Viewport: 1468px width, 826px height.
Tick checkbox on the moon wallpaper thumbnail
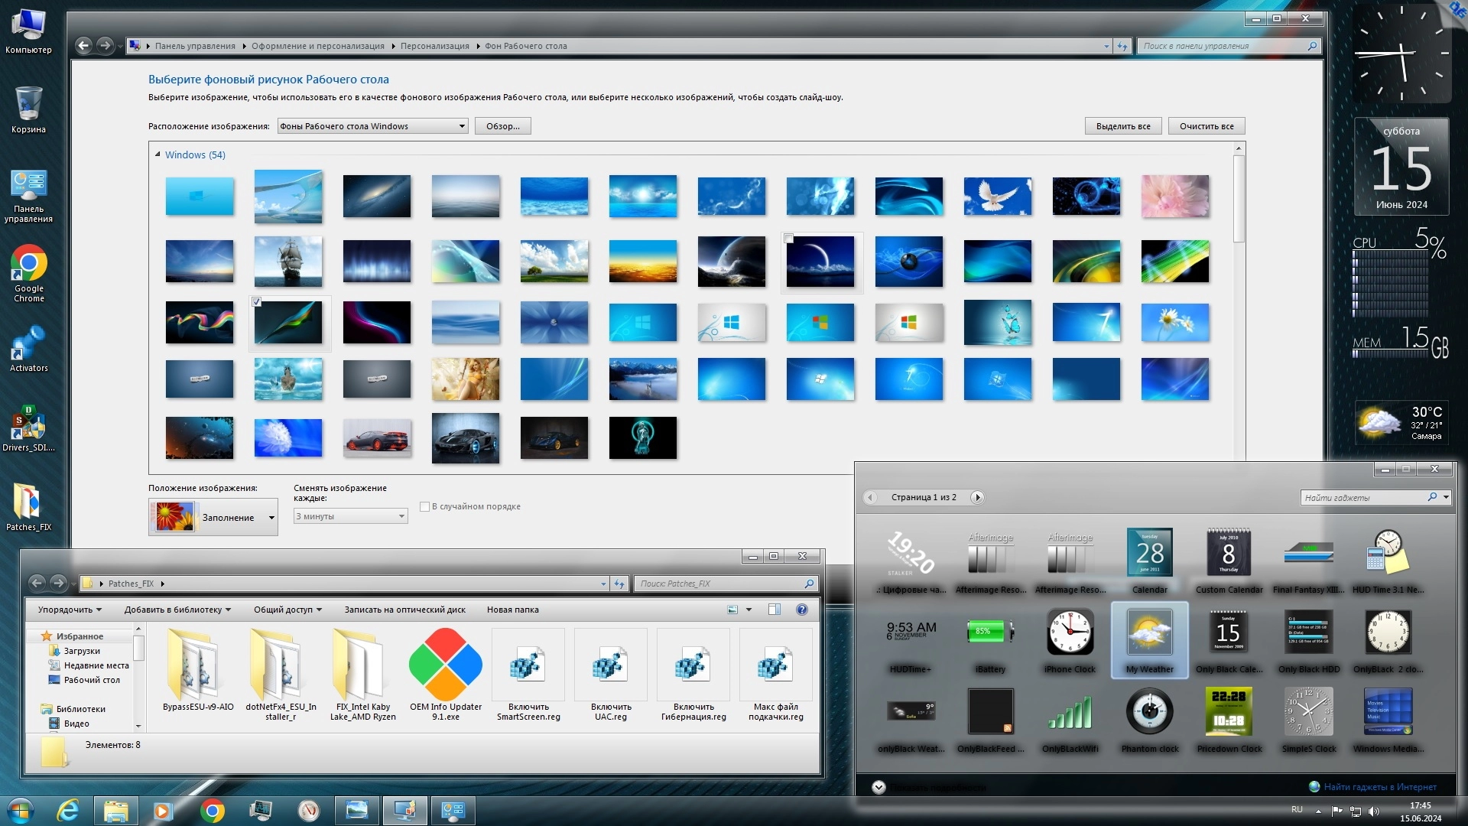tap(789, 239)
